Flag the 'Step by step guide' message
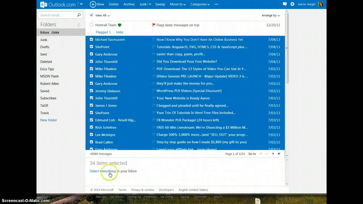This screenshot has width=363, height=204. pyautogui.click(x=154, y=142)
